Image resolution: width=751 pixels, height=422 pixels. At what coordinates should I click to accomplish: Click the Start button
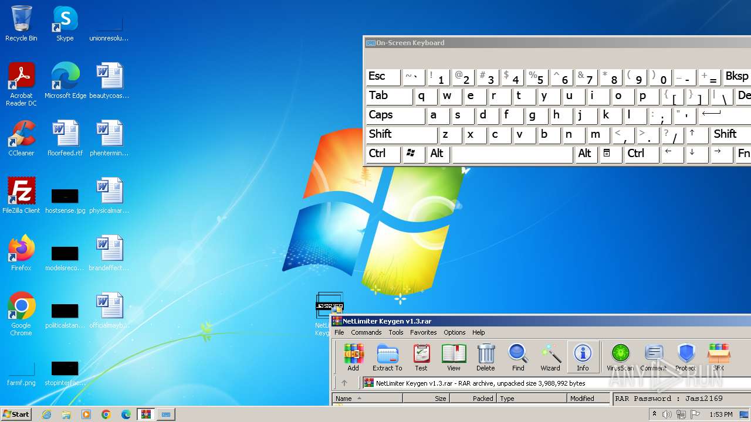point(16,414)
